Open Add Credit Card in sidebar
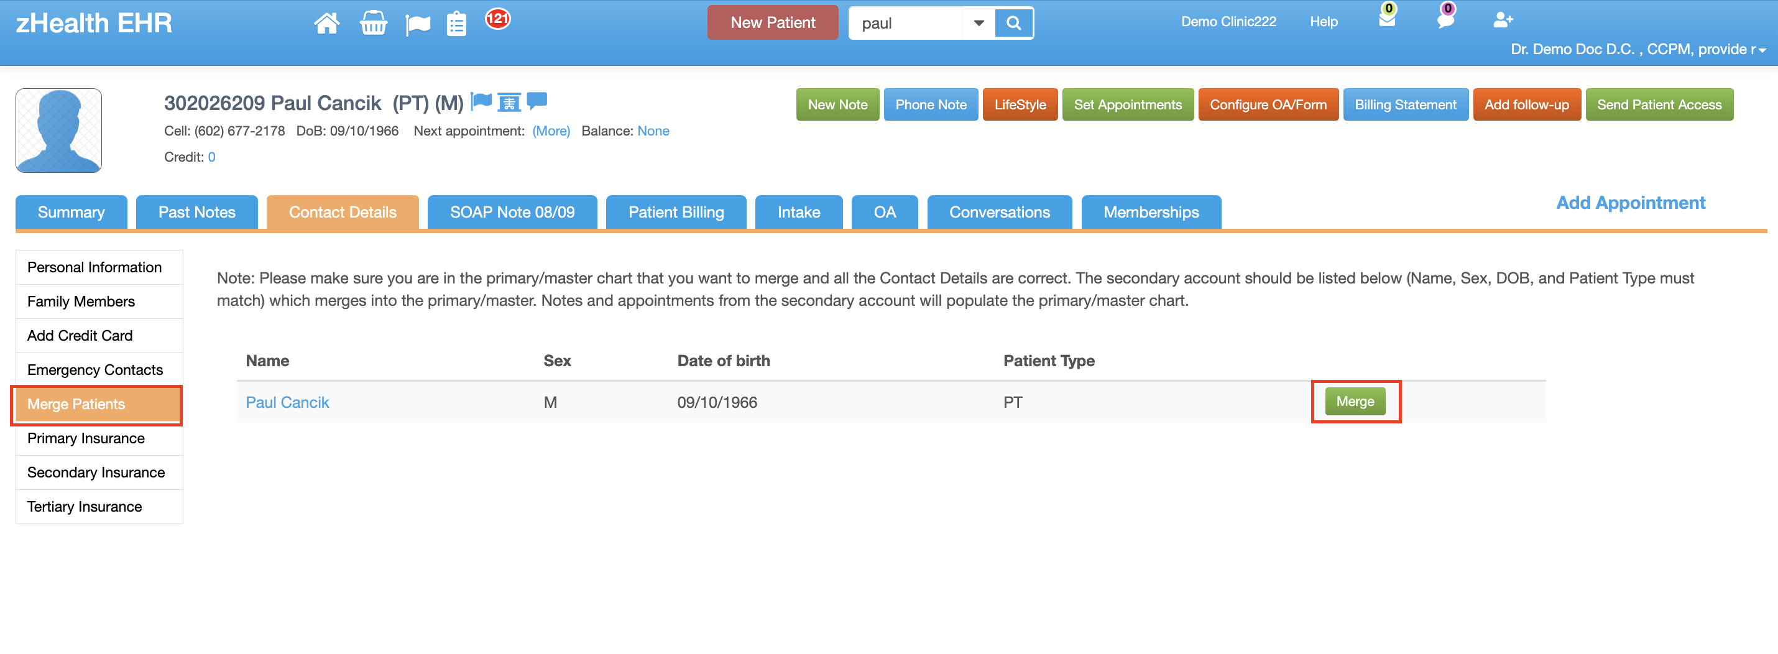 pyautogui.click(x=99, y=336)
